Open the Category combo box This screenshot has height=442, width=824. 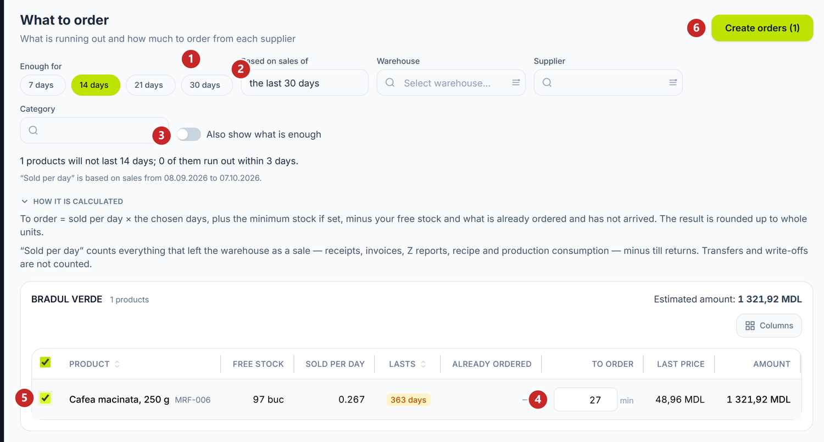(x=94, y=131)
